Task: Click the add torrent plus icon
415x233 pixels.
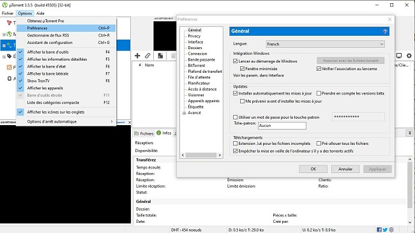Action: [137, 56]
